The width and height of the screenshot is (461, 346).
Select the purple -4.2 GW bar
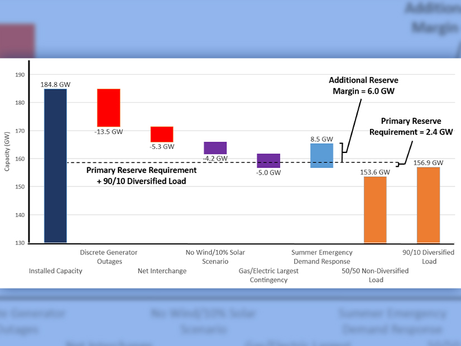(215, 148)
